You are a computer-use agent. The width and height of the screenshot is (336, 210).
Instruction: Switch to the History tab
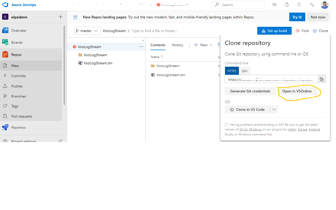pyautogui.click(x=177, y=45)
